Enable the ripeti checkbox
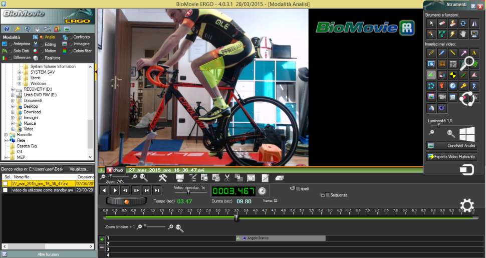The width and height of the screenshot is (486, 258). click(298, 188)
